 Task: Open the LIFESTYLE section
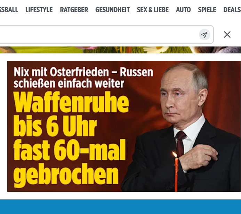39,10
